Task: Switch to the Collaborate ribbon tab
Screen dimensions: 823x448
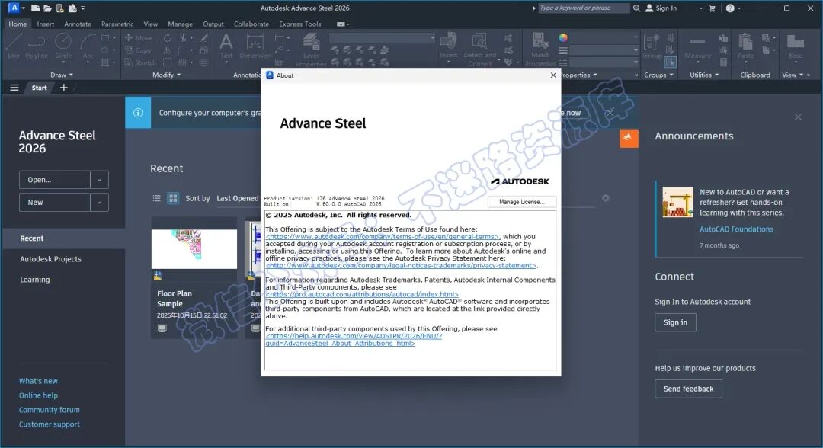Action: pos(251,24)
